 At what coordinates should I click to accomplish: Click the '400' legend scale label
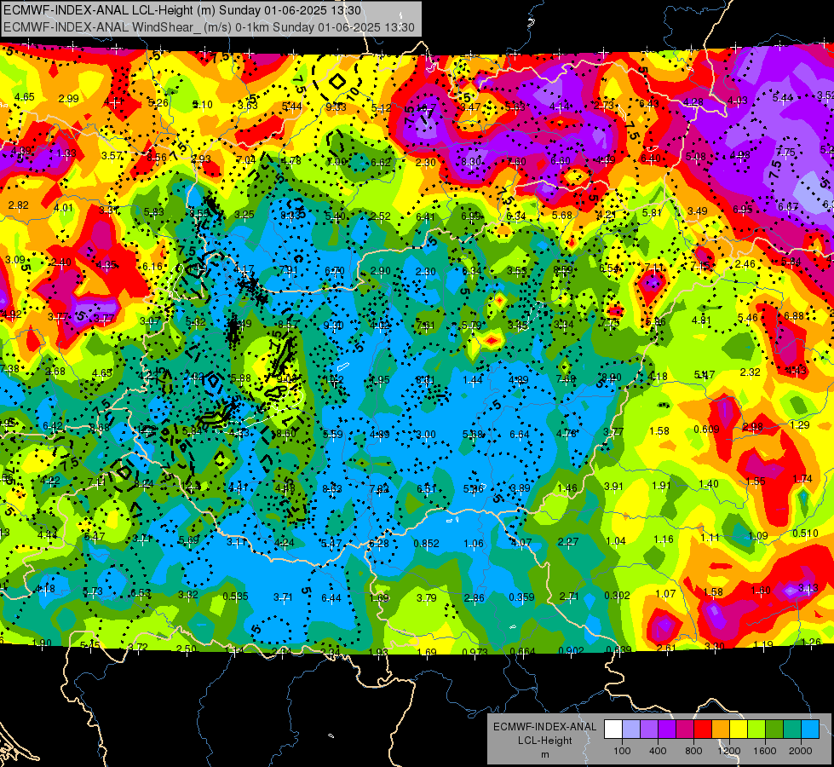click(658, 751)
